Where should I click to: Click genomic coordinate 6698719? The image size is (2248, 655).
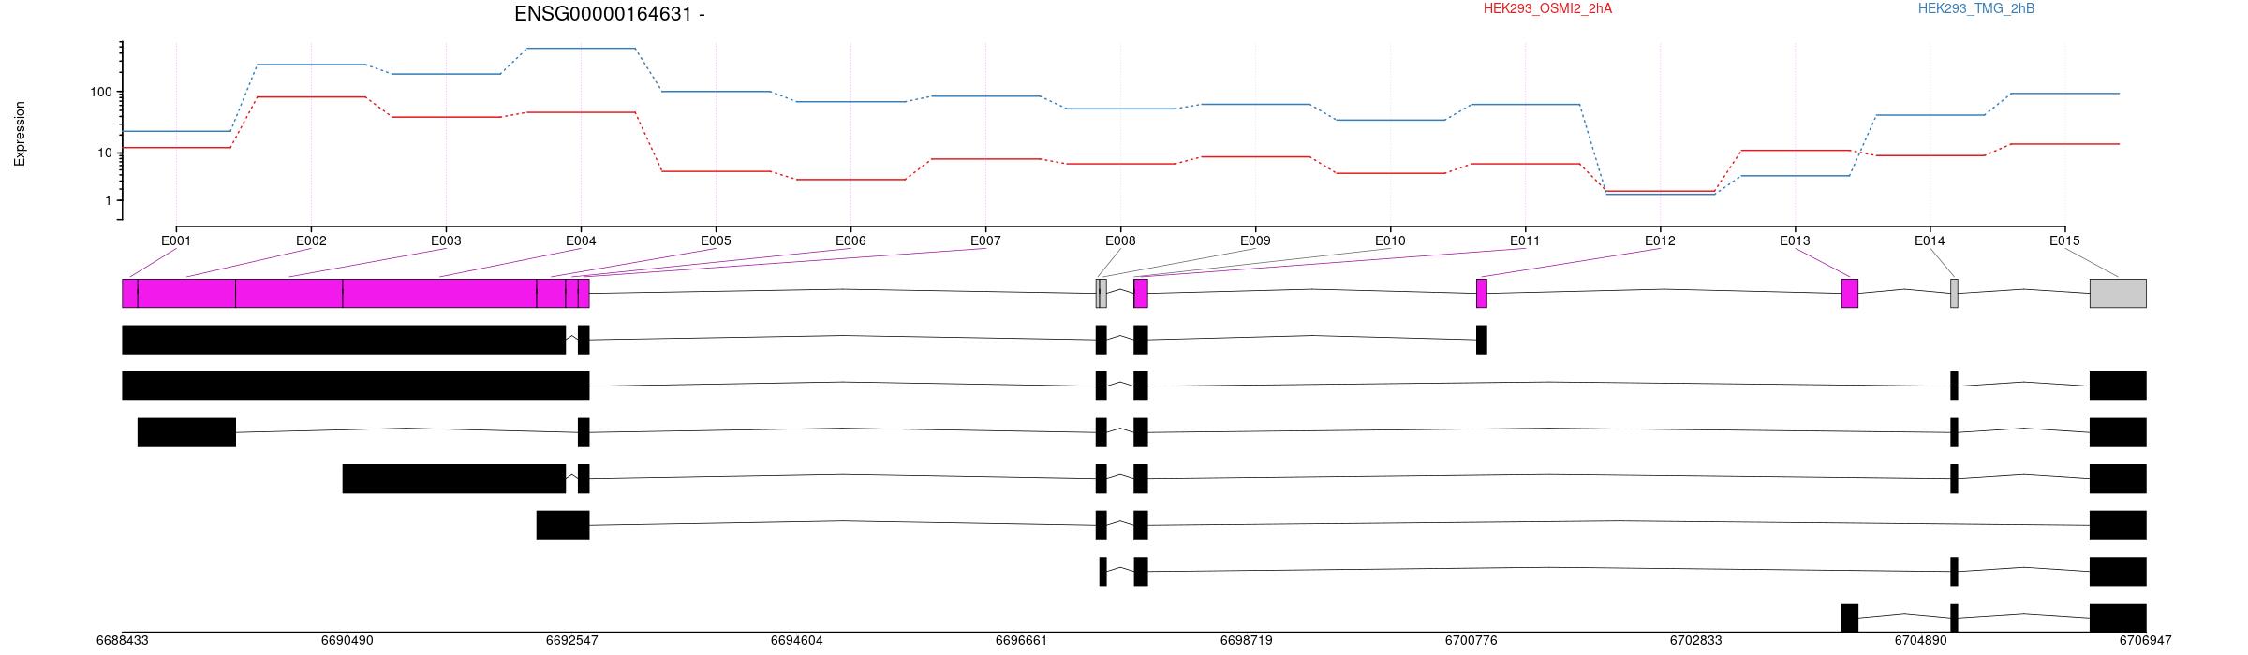point(1247,641)
